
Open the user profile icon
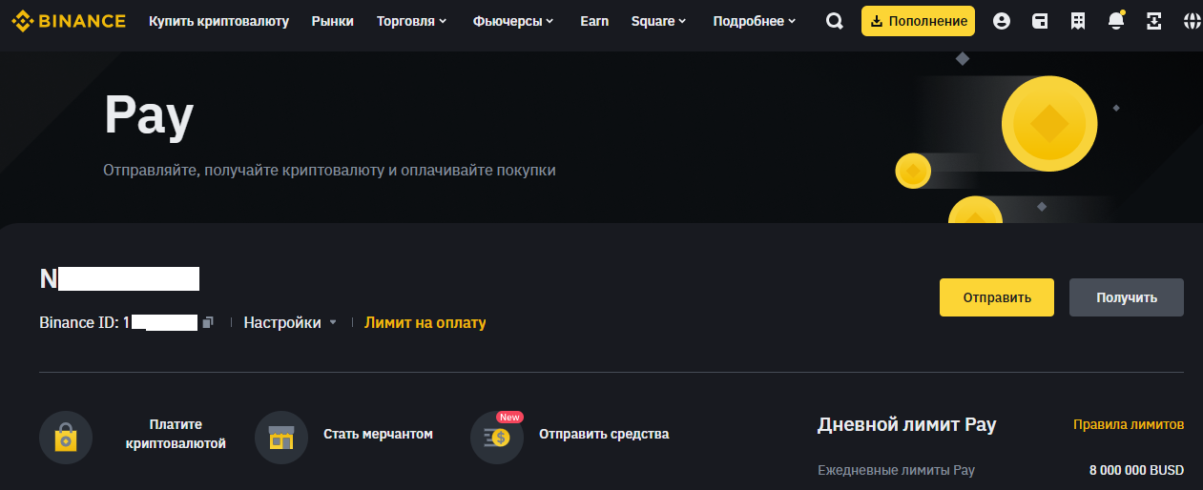(x=1002, y=21)
